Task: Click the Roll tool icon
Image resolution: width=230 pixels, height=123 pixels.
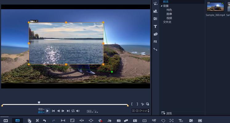Action: [81, 121]
